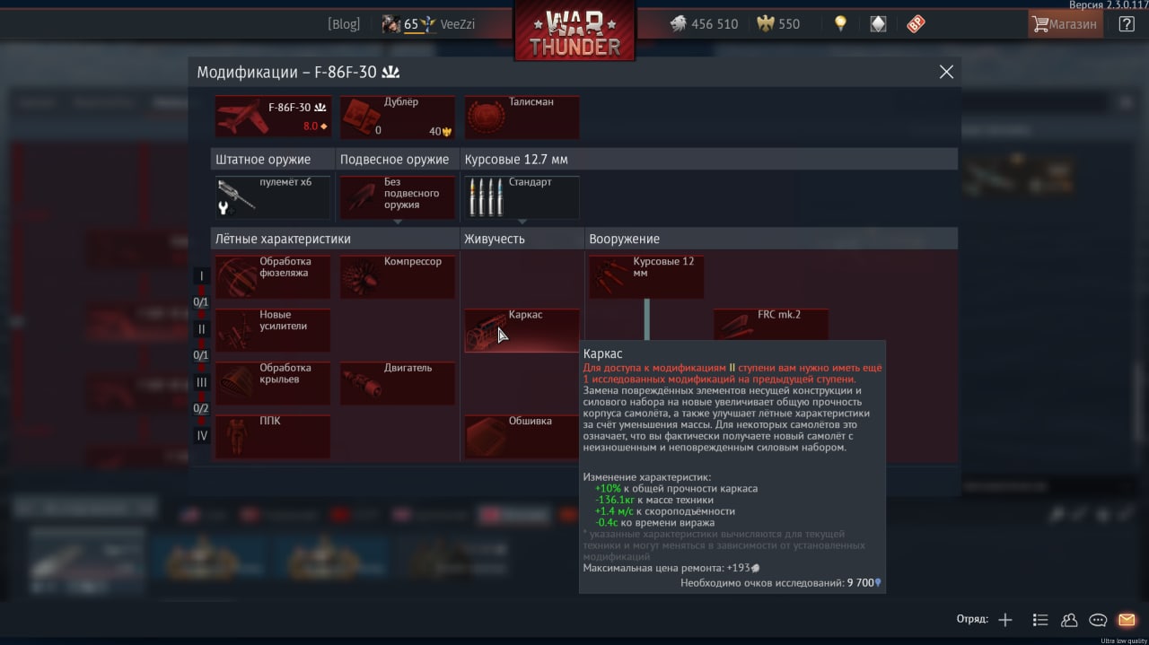This screenshot has height=645, width=1149.
Task: Click the Дублёр backup item
Action: [x=397, y=117]
